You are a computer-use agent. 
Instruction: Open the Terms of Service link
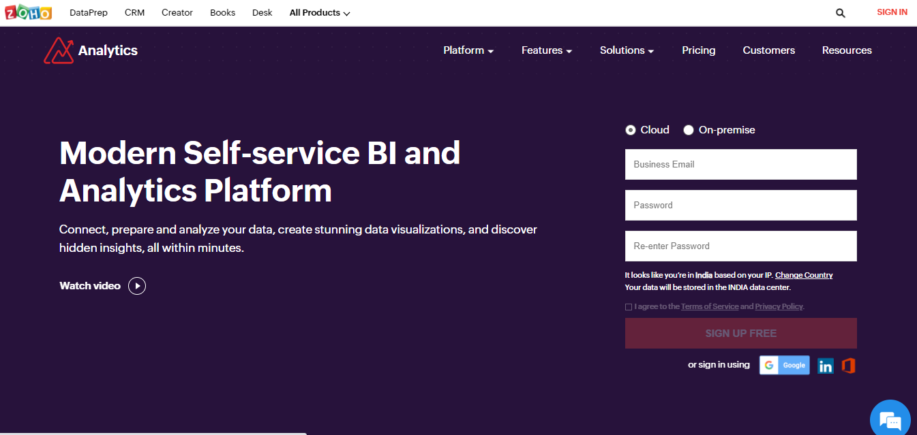pos(710,307)
